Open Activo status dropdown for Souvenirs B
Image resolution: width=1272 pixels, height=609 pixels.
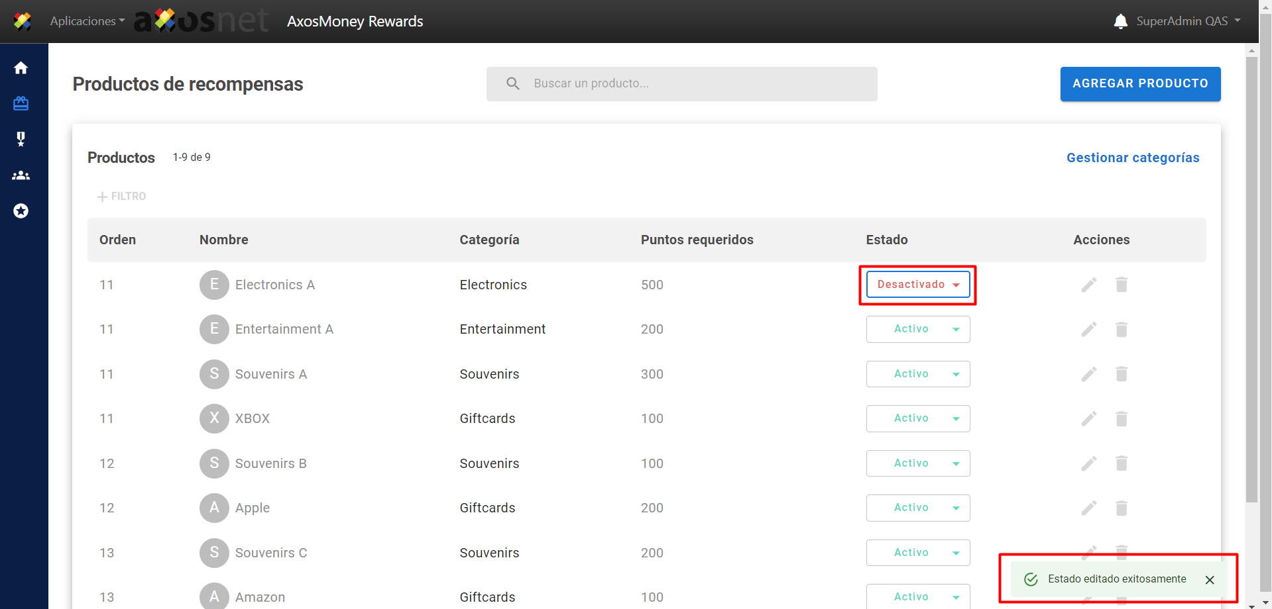(x=917, y=463)
